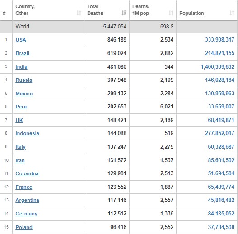The image size is (238, 234).
Task: Select the Total Deaths column header
Action: 107,10
